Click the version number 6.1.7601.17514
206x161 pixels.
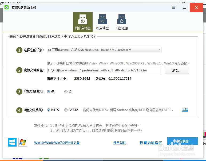click(120, 79)
